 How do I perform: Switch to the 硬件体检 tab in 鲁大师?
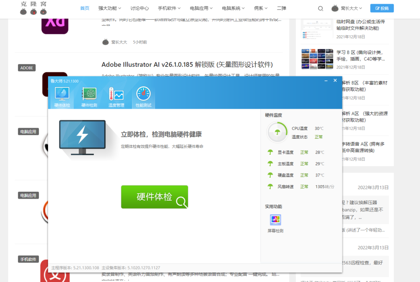click(62, 97)
